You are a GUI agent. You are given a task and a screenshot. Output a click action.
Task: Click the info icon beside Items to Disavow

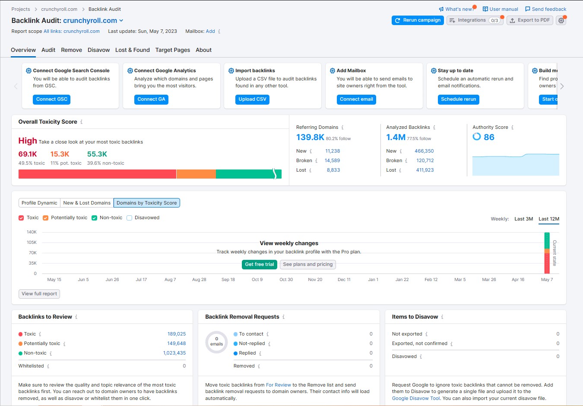[442, 317]
